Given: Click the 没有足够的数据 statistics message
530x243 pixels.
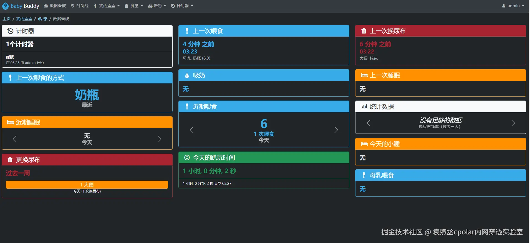Looking at the screenshot, I should click(441, 120).
